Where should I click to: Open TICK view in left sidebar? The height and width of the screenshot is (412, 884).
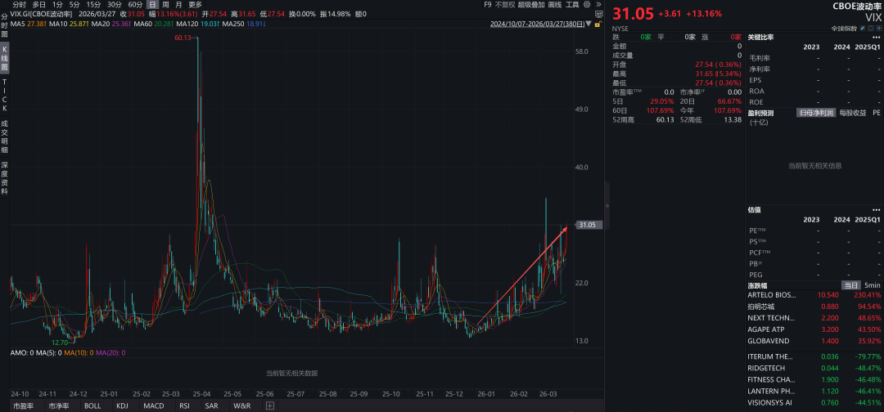pos(5,95)
